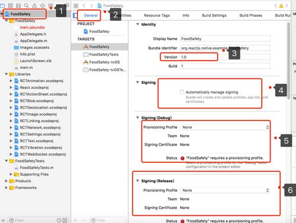
Task: Remove target with the minus icon
Action: pos(83,220)
